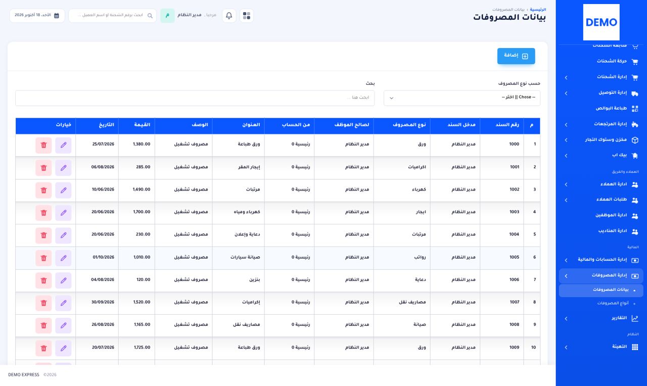The image size is (647, 386).
Task: Delete expense voucher 1000
Action: click(43, 145)
